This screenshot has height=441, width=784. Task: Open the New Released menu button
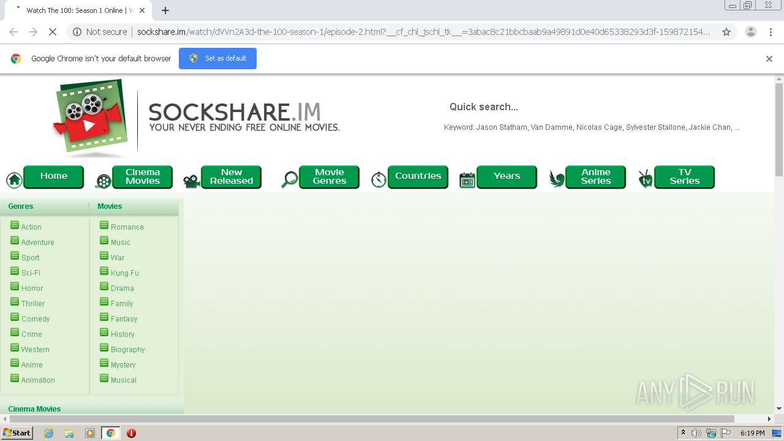coord(232,177)
